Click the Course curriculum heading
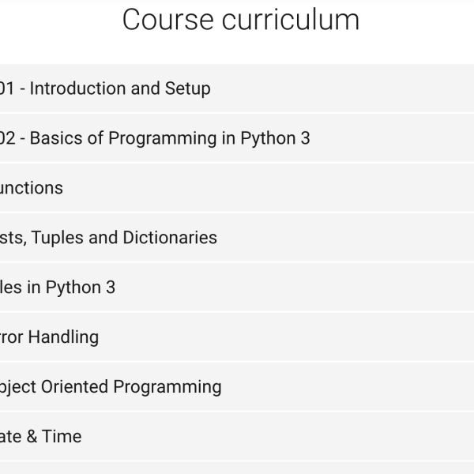Viewport: 474px width, 474px height. (x=241, y=20)
